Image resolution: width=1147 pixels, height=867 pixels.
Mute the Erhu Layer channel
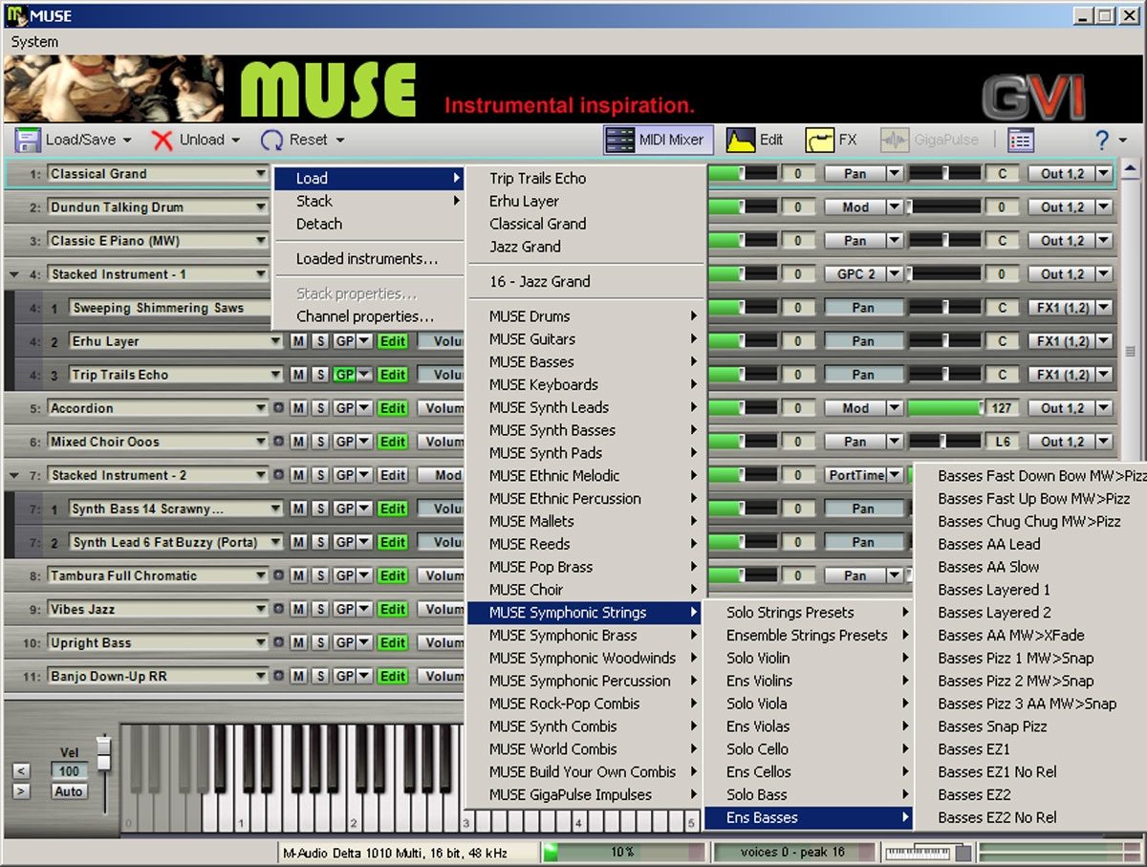[x=298, y=341]
